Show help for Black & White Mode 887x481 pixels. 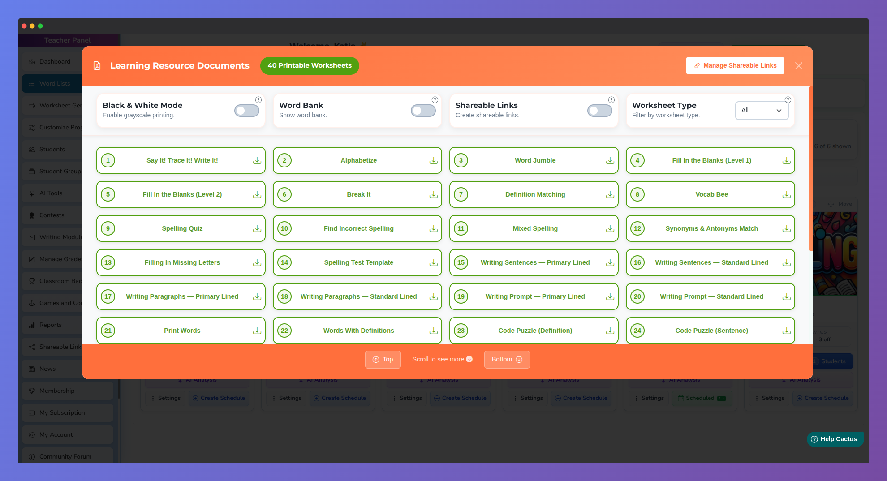pos(258,100)
